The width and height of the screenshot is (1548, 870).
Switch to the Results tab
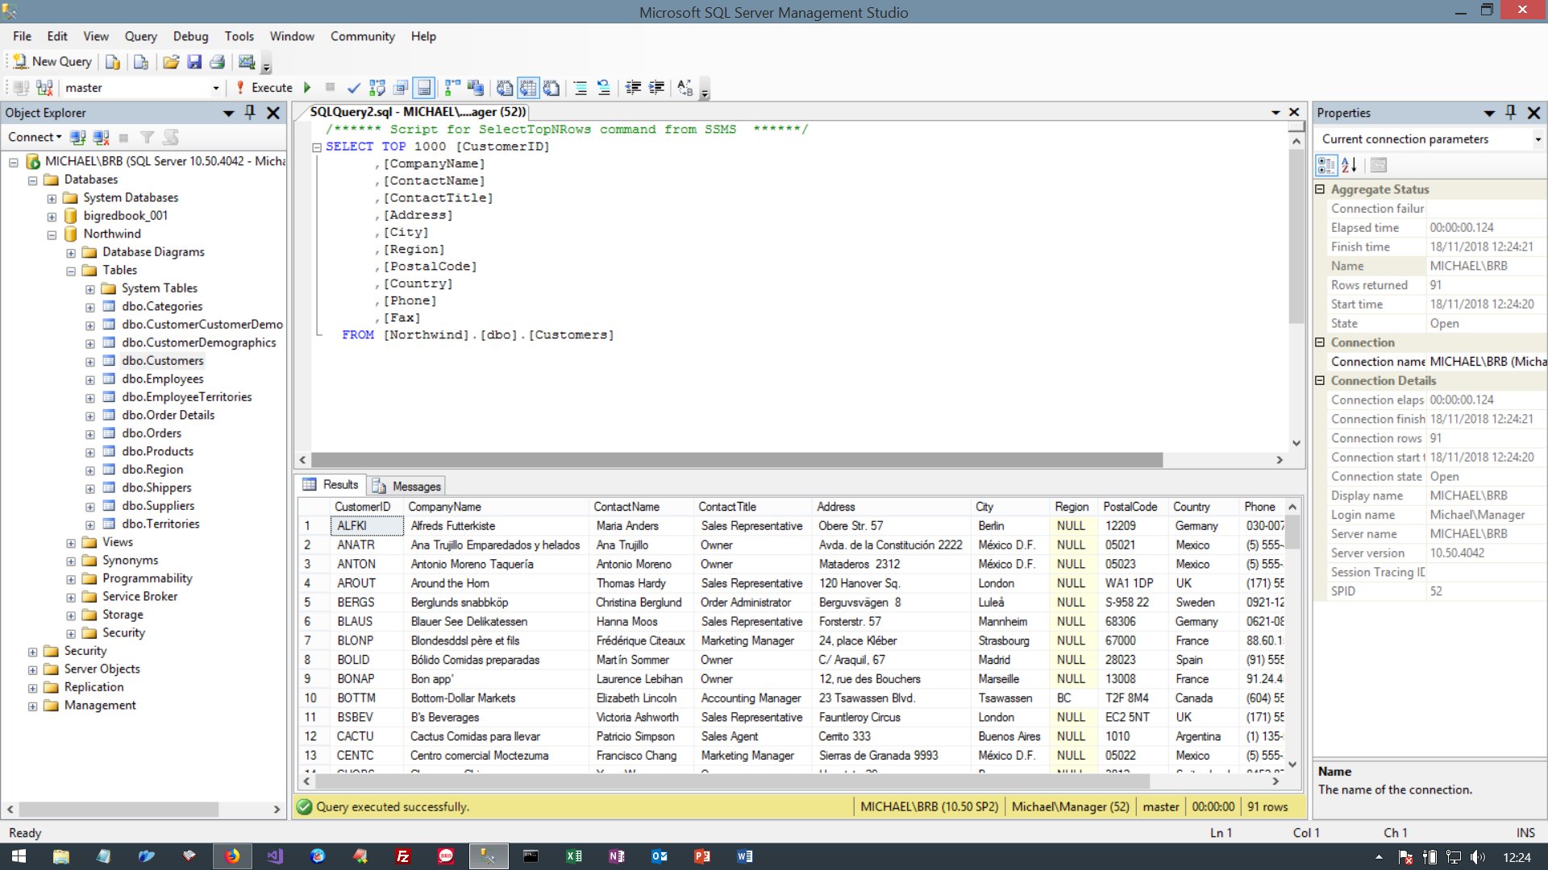pyautogui.click(x=331, y=484)
